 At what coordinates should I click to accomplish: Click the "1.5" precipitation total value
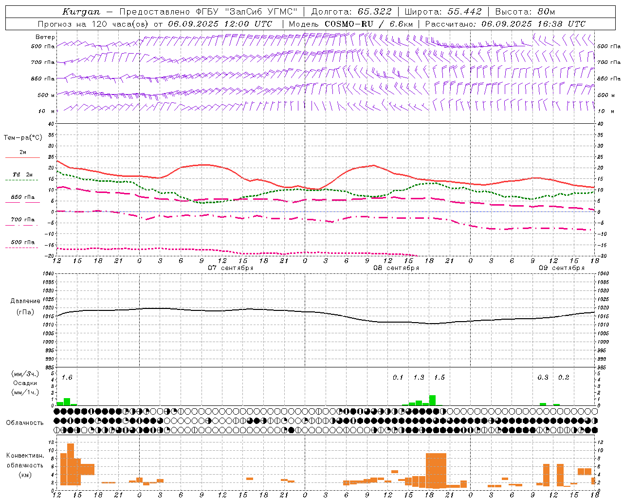(x=439, y=378)
